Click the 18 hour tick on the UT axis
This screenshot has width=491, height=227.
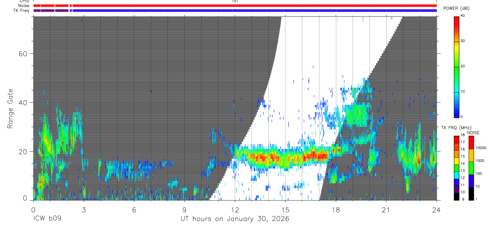point(335,210)
